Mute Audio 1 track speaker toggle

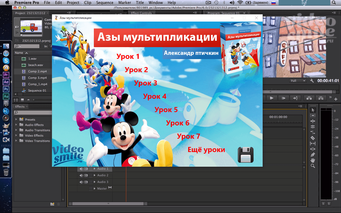click(81, 169)
